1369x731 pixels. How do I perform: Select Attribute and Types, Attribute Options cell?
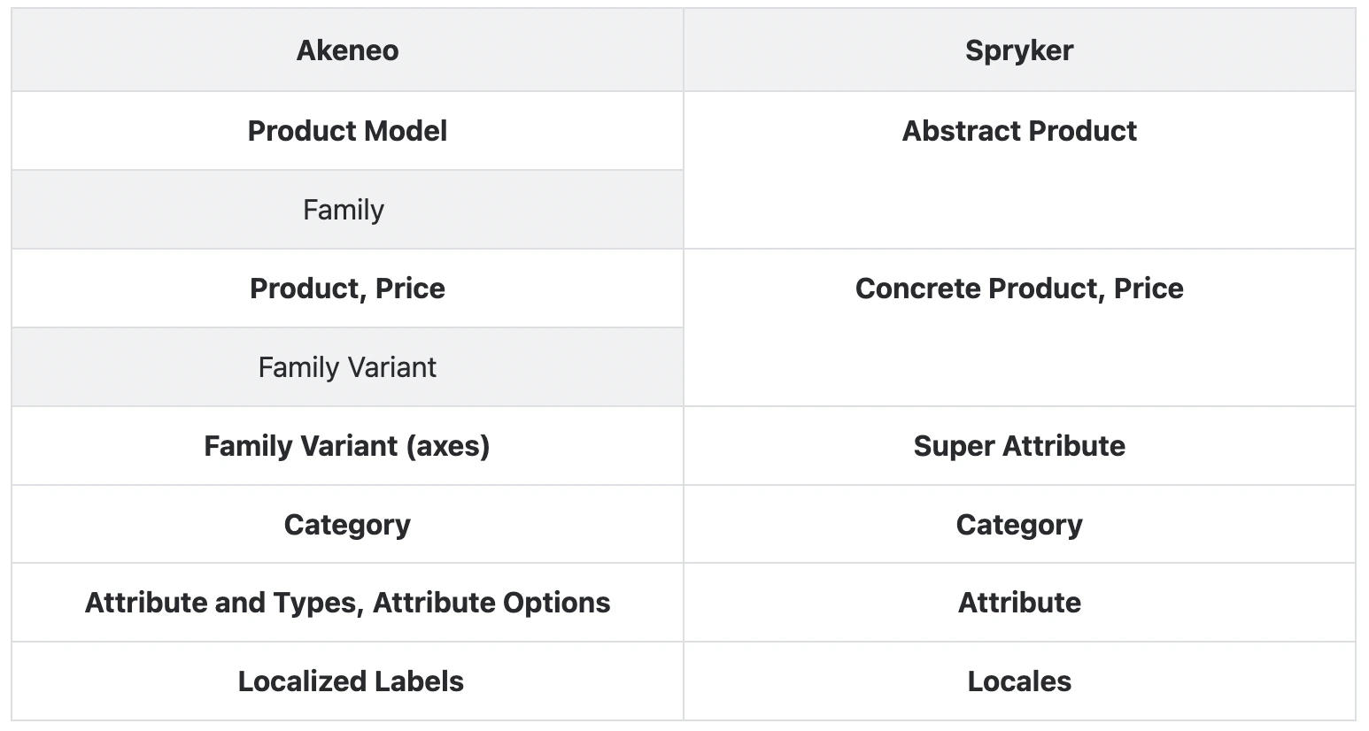tap(347, 603)
